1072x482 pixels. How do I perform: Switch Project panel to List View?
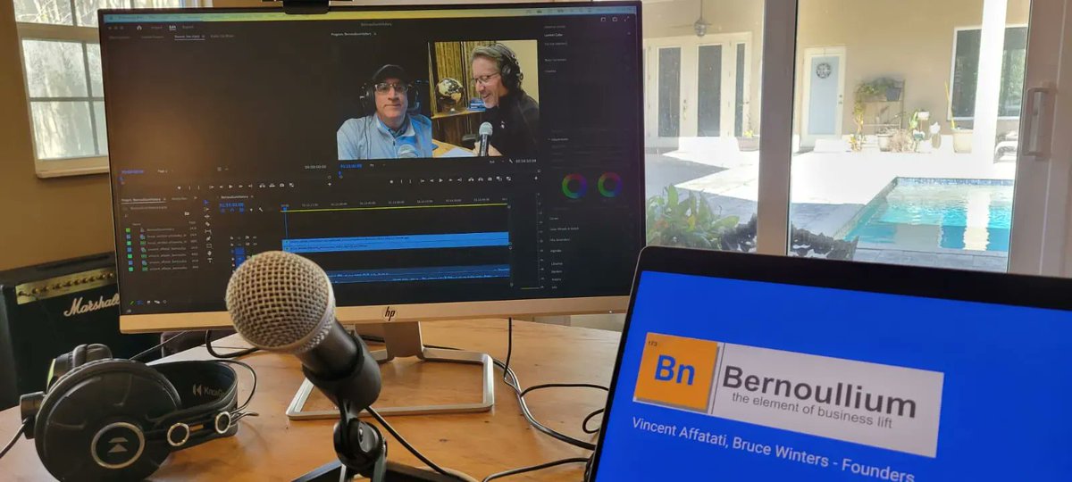tap(139, 303)
